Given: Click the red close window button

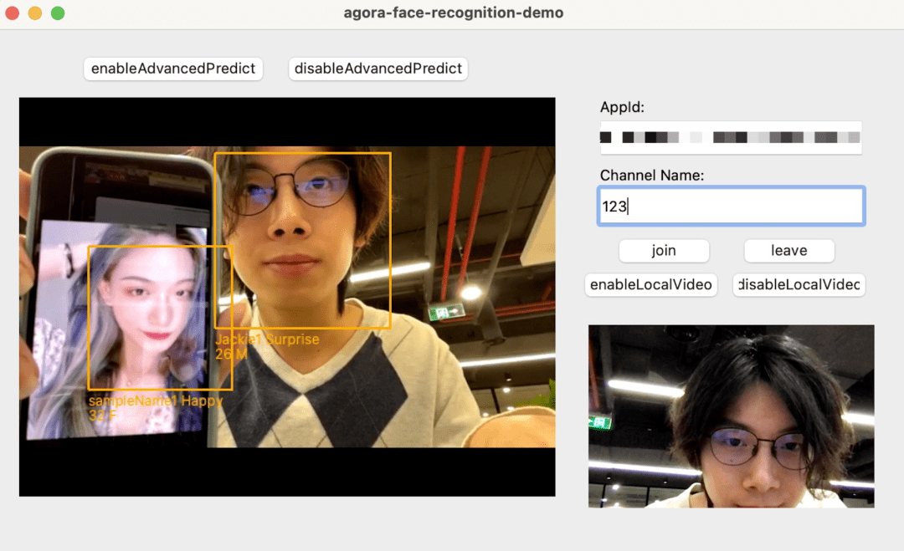Looking at the screenshot, I should [12, 13].
